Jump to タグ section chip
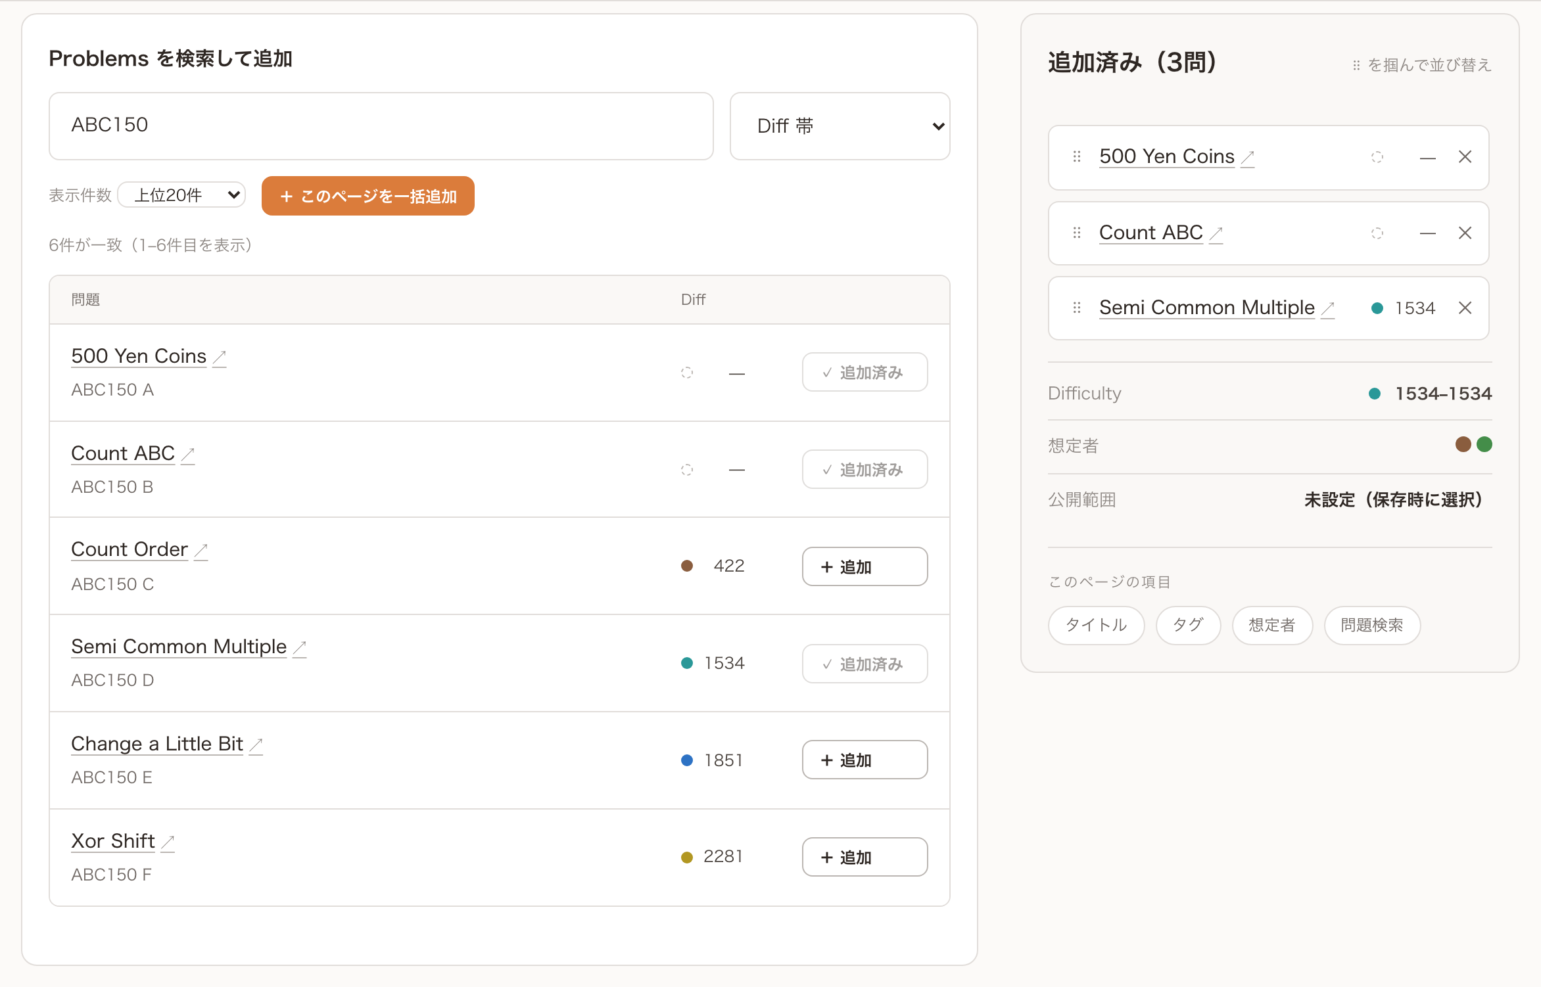 tap(1188, 625)
